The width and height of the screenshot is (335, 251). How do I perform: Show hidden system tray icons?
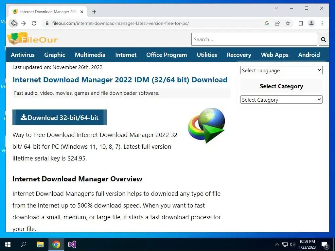277,244
